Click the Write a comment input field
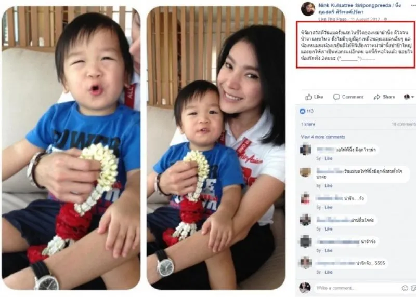The width and height of the screenshot is (416, 297). tap(357, 288)
